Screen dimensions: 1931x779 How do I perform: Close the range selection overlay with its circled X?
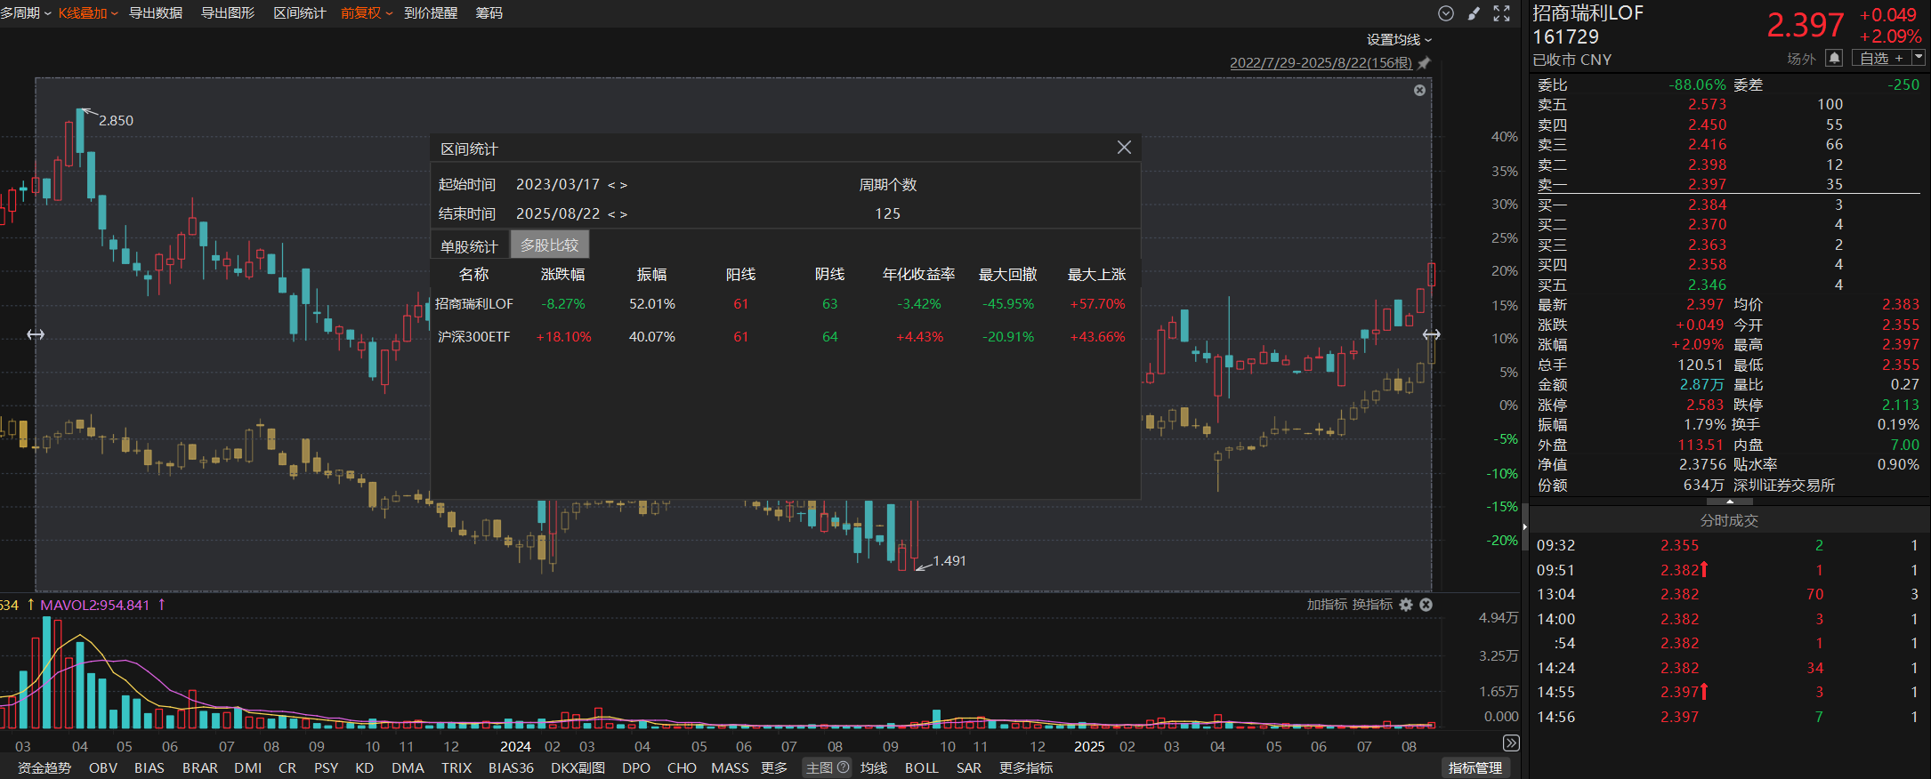(1419, 90)
